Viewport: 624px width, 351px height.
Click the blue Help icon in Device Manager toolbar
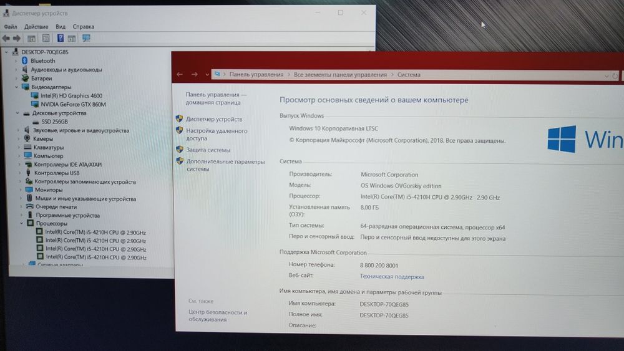click(60, 38)
